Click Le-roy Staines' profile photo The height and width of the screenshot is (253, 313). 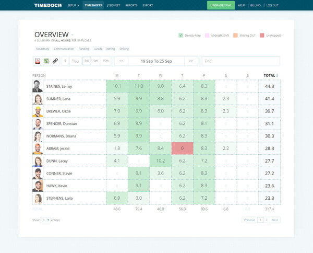click(38, 86)
